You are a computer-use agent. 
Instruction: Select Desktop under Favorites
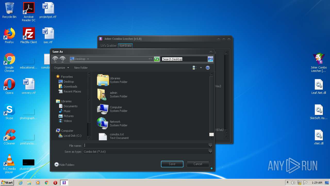coord(66,82)
